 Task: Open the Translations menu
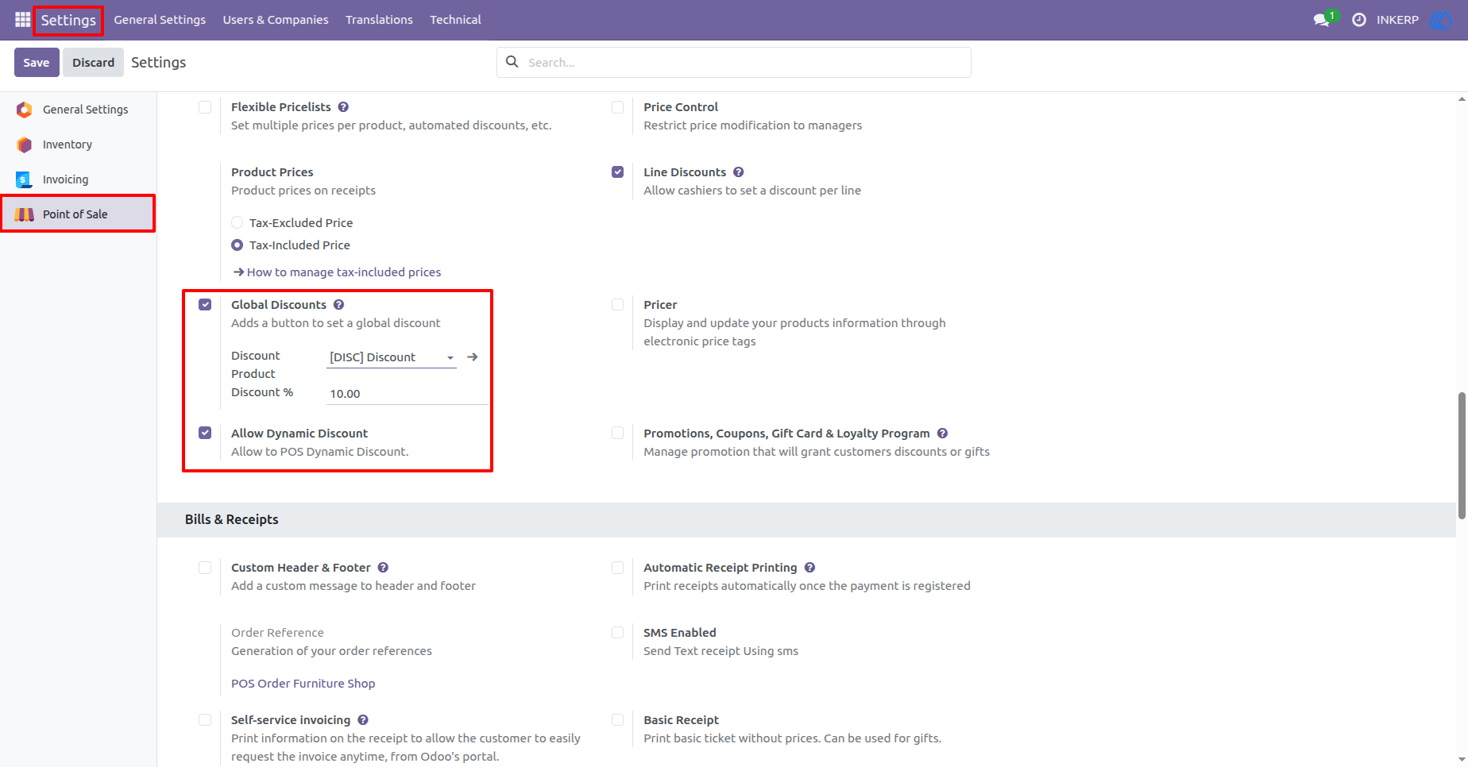pyautogui.click(x=379, y=20)
